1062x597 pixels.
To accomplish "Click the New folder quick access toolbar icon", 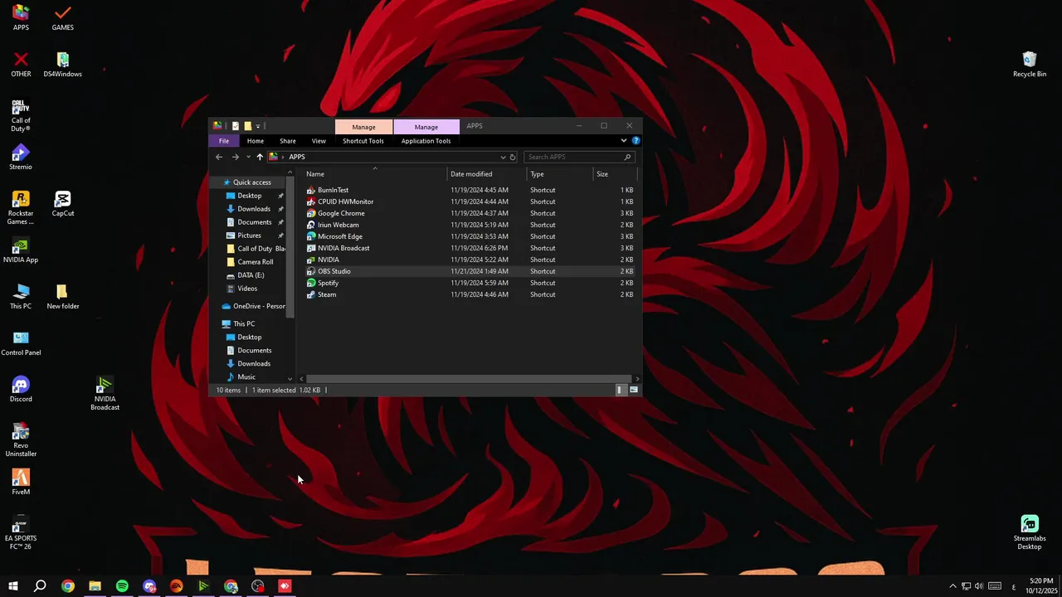I will click(x=247, y=126).
